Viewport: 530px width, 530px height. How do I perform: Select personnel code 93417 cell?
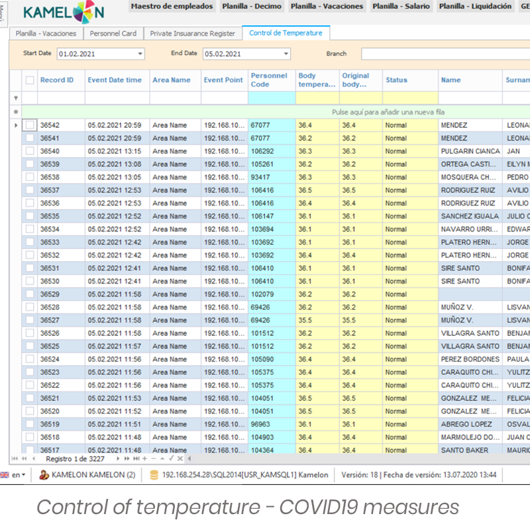click(272, 177)
